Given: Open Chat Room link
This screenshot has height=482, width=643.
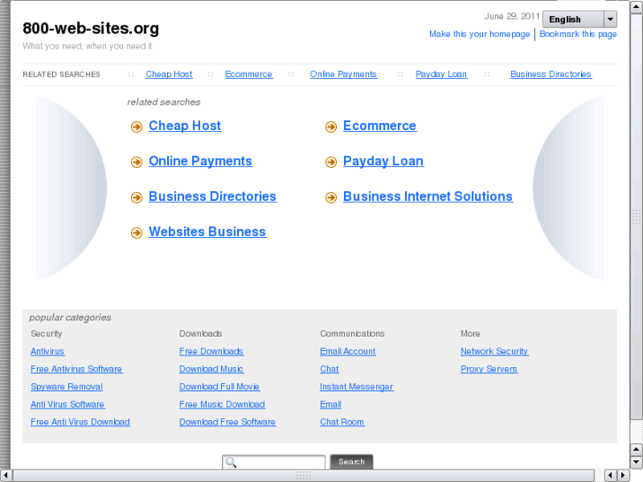Looking at the screenshot, I should point(342,422).
